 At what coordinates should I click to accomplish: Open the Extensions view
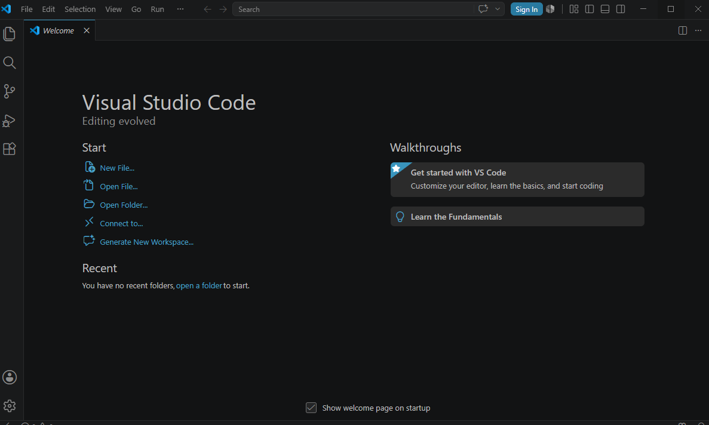pos(10,149)
